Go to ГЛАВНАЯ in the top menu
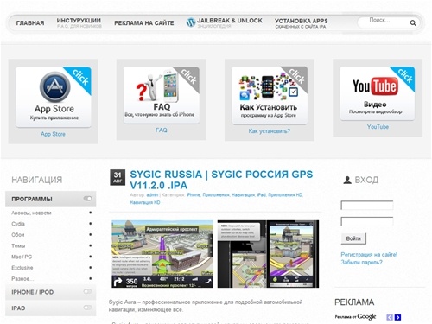The height and width of the screenshot is (324, 432). point(30,23)
